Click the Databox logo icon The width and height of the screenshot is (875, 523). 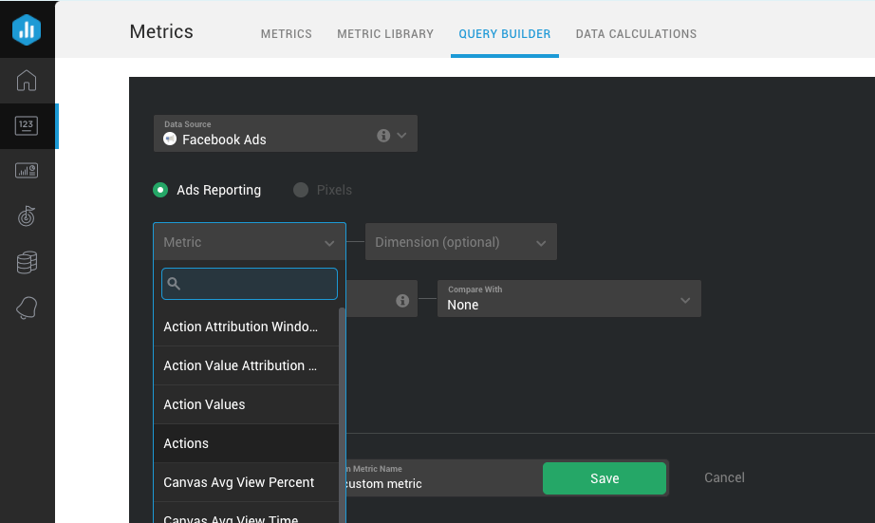click(27, 29)
